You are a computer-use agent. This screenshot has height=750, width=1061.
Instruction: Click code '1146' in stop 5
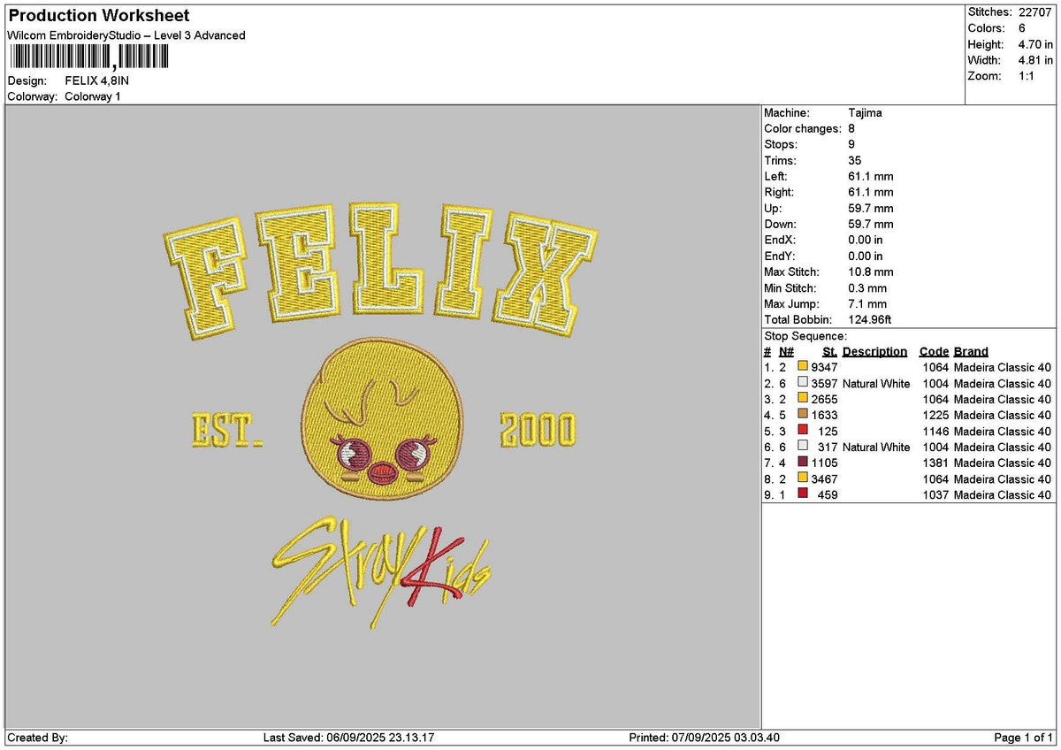pos(935,431)
